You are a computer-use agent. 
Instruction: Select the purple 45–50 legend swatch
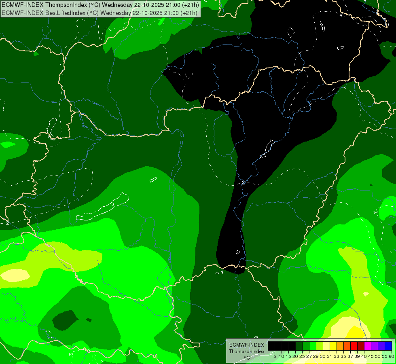coord(375,346)
